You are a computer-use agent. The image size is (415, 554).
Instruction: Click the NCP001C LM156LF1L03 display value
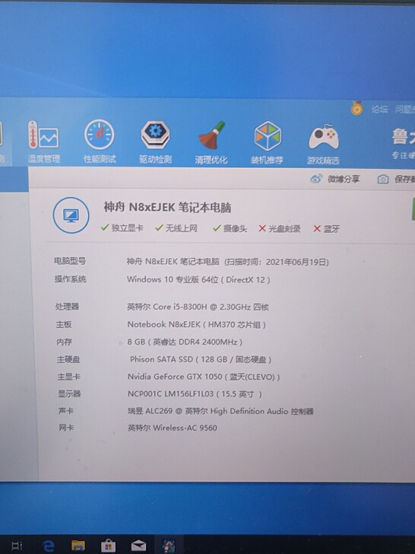(x=195, y=394)
